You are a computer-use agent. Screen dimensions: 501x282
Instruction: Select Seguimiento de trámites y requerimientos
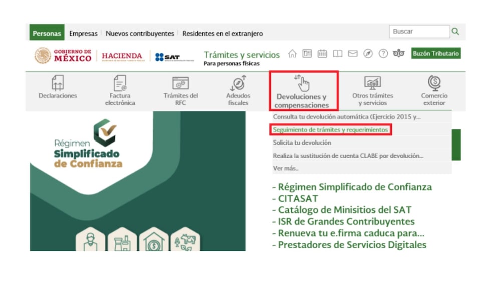(330, 130)
